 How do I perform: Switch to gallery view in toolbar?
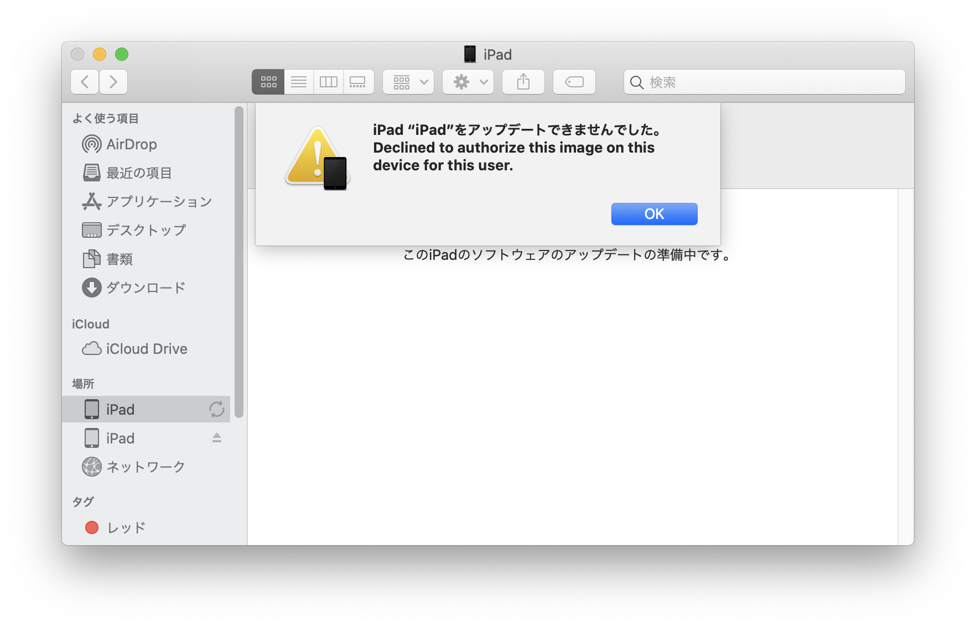(x=359, y=82)
